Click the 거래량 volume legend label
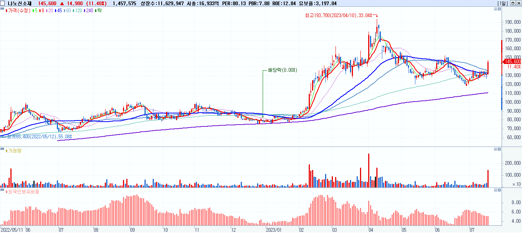Viewport: 522px width, 241px height. [x=13, y=151]
